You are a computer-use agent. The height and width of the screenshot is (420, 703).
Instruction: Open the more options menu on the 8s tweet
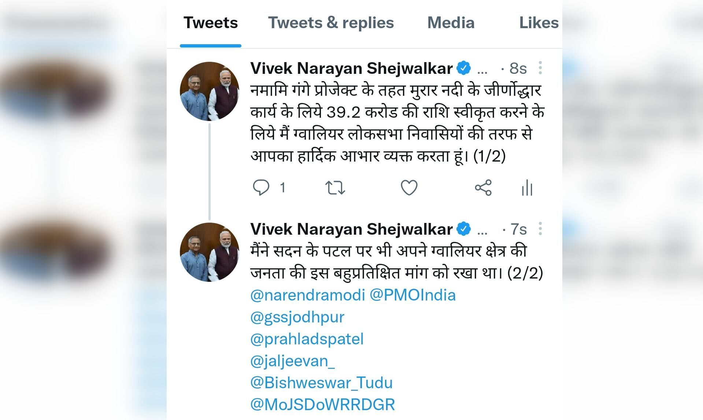[x=540, y=68]
